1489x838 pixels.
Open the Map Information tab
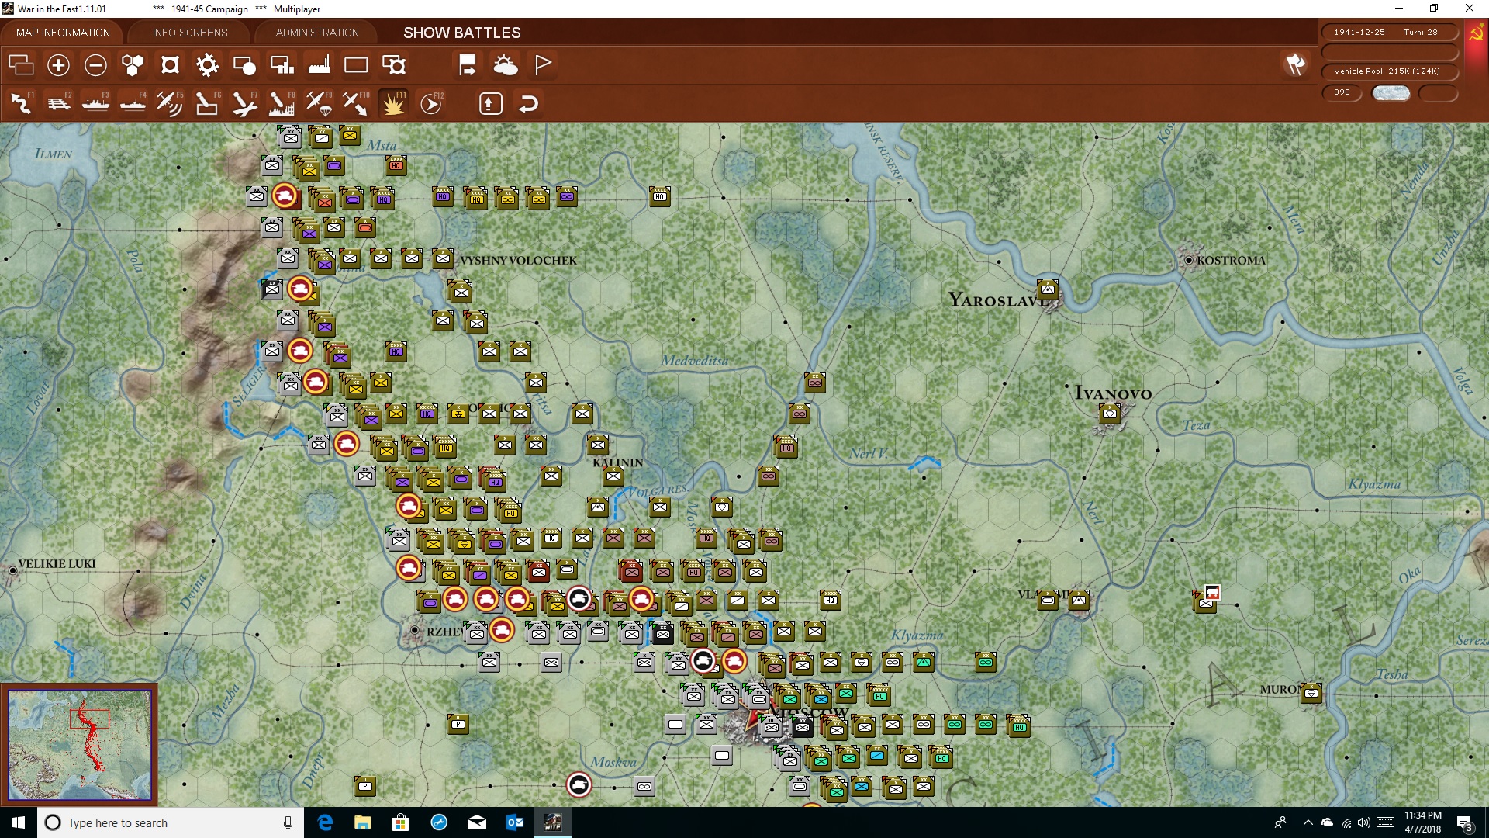point(63,33)
